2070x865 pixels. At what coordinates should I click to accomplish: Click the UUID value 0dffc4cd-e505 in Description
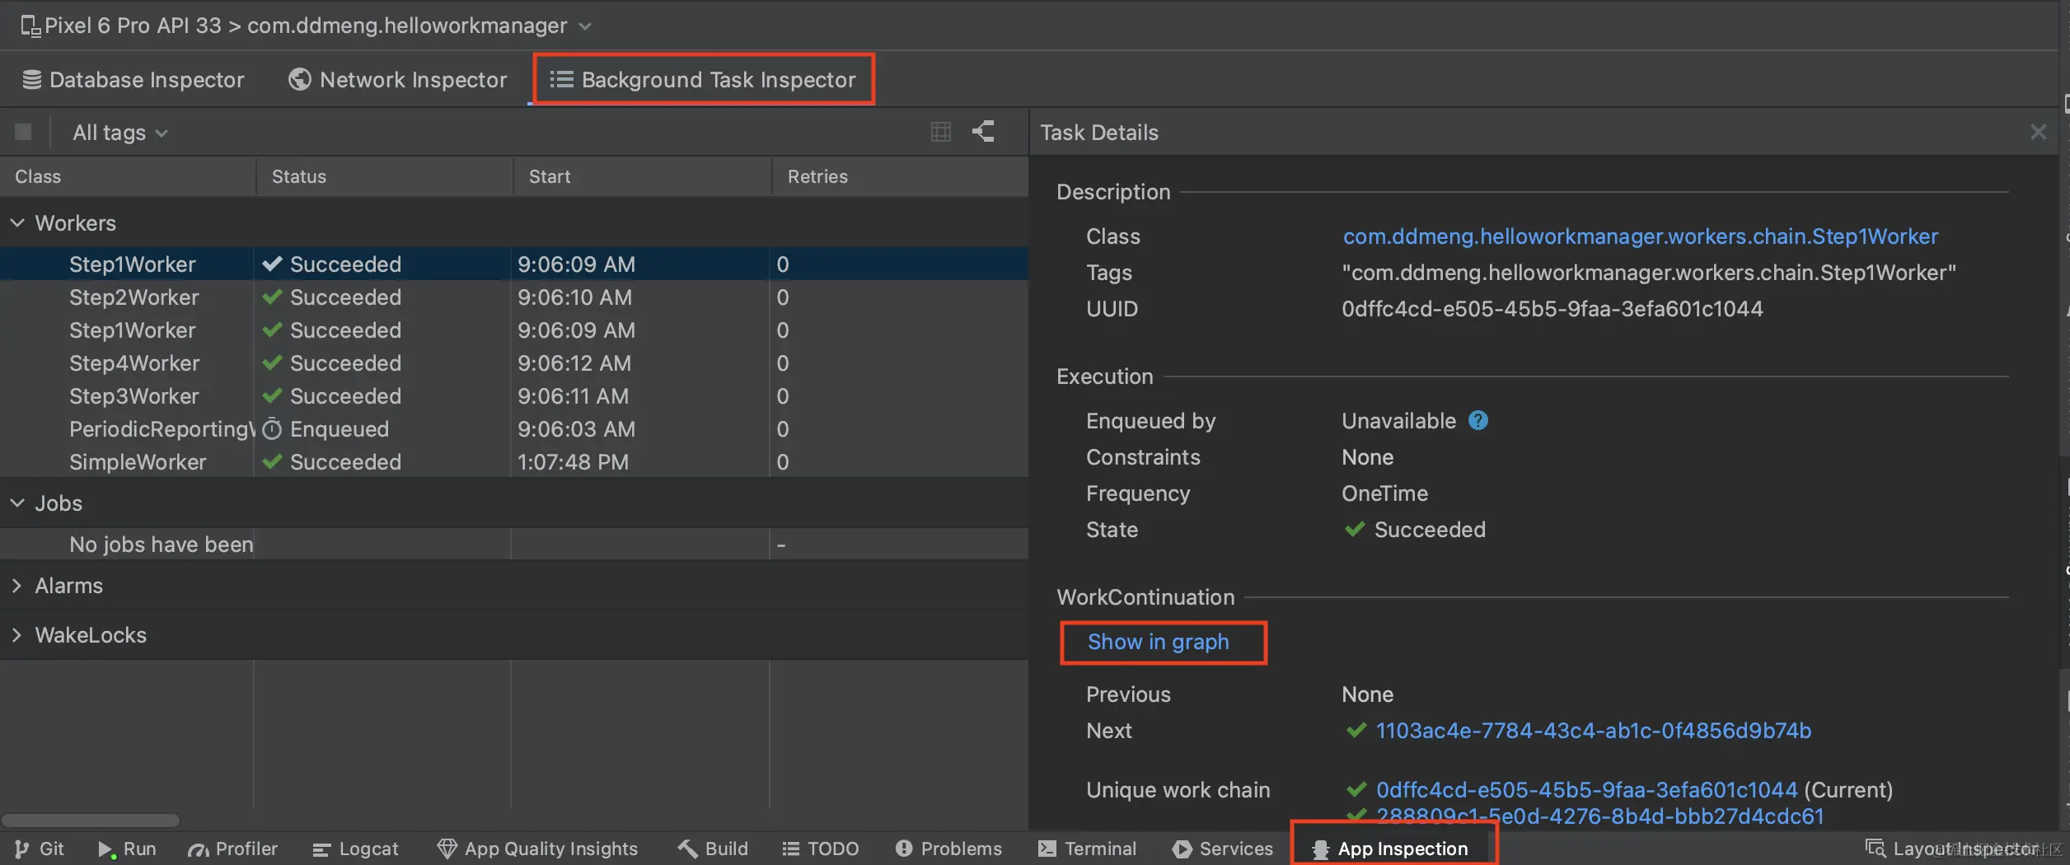(x=1552, y=309)
